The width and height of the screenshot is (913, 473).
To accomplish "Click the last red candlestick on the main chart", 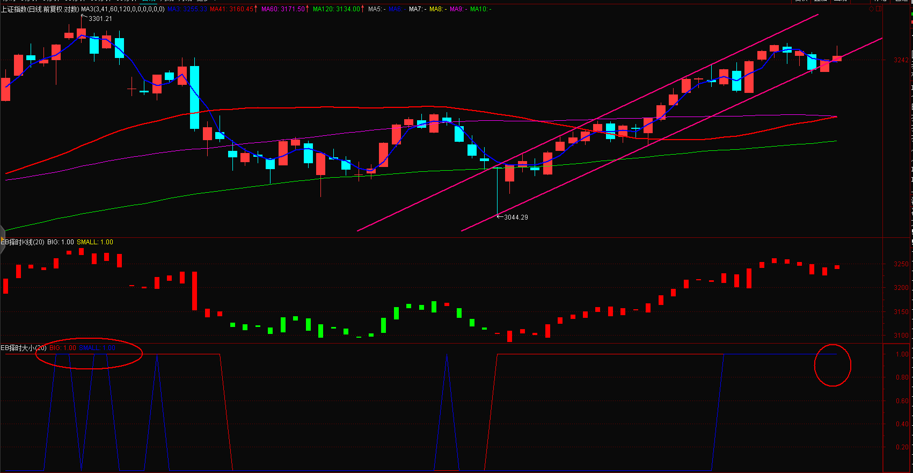I will click(837, 58).
